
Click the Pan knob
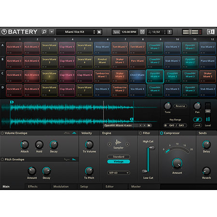(x=197, y=106)
